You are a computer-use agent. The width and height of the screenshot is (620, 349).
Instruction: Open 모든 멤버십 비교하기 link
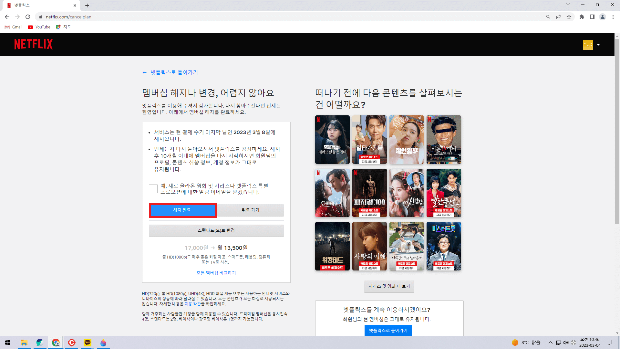216,273
